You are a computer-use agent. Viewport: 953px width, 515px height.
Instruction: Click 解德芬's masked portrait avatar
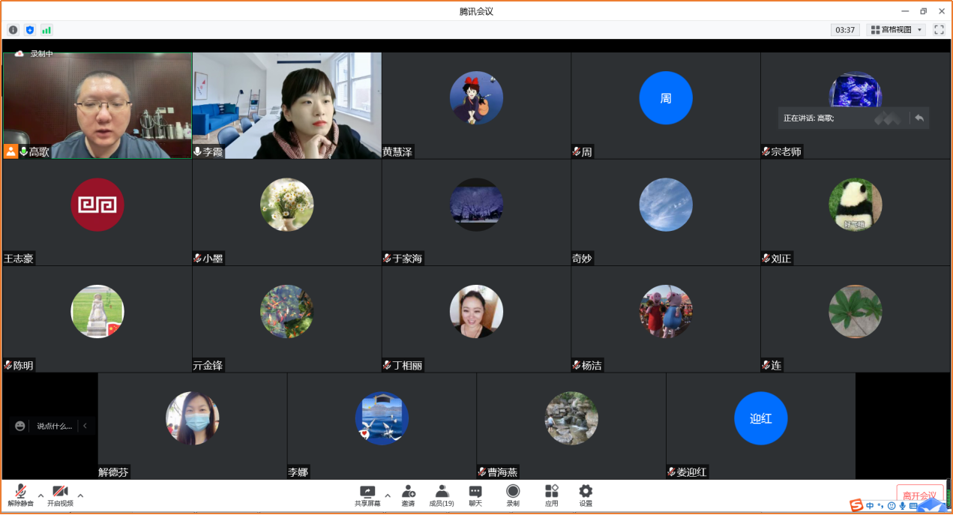193,418
